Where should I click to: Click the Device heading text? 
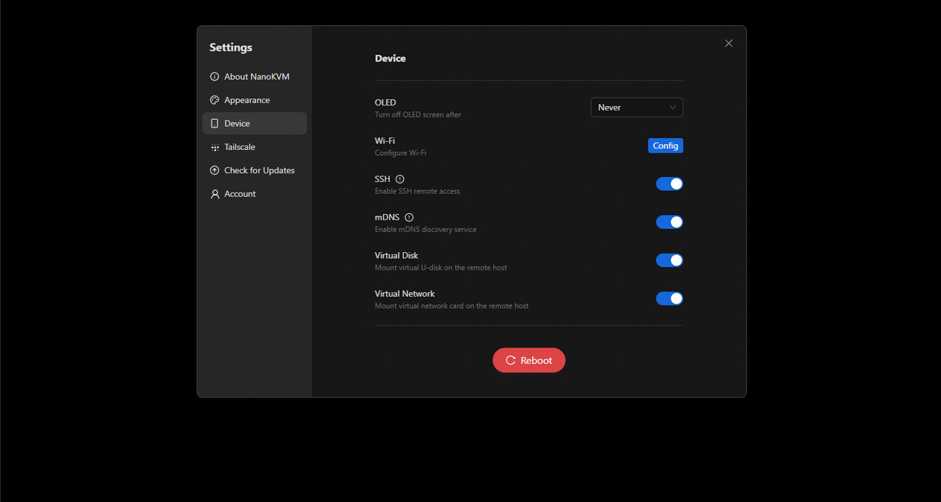(390, 58)
